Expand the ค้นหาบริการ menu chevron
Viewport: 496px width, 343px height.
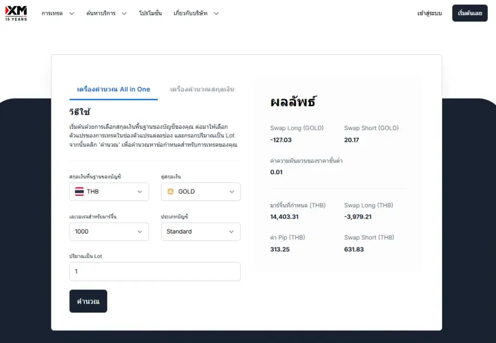tap(124, 14)
